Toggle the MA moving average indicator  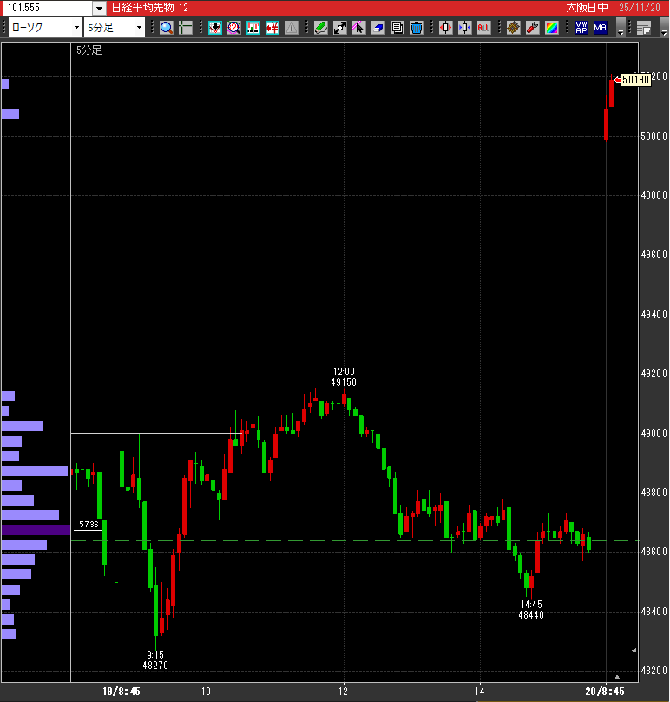click(601, 28)
